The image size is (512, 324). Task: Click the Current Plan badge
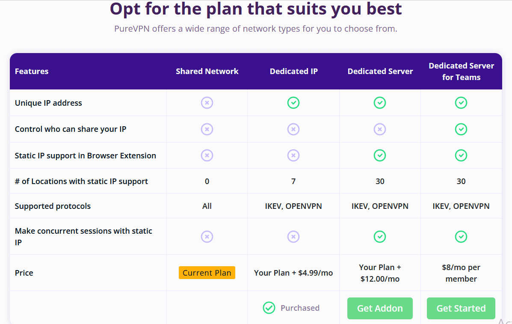pos(207,273)
